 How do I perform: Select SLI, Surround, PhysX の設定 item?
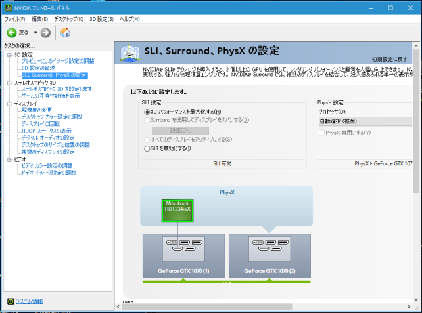coord(55,75)
